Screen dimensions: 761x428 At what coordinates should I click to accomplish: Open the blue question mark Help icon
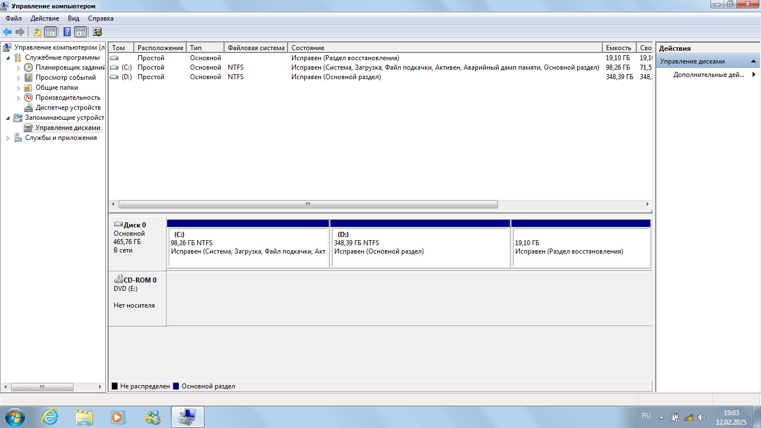coord(67,32)
